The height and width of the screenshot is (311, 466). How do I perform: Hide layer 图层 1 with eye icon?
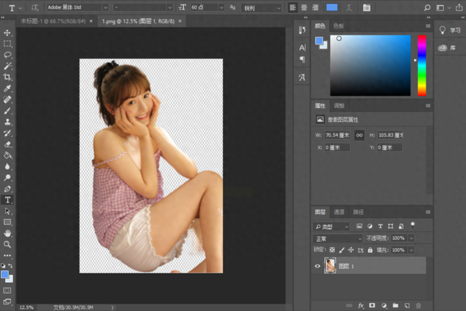(x=317, y=266)
